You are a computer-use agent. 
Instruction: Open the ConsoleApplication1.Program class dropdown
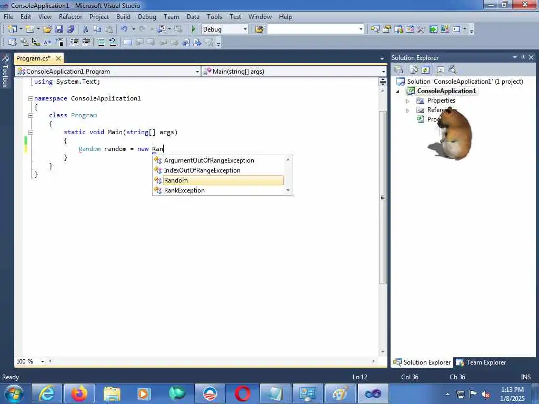[197, 72]
